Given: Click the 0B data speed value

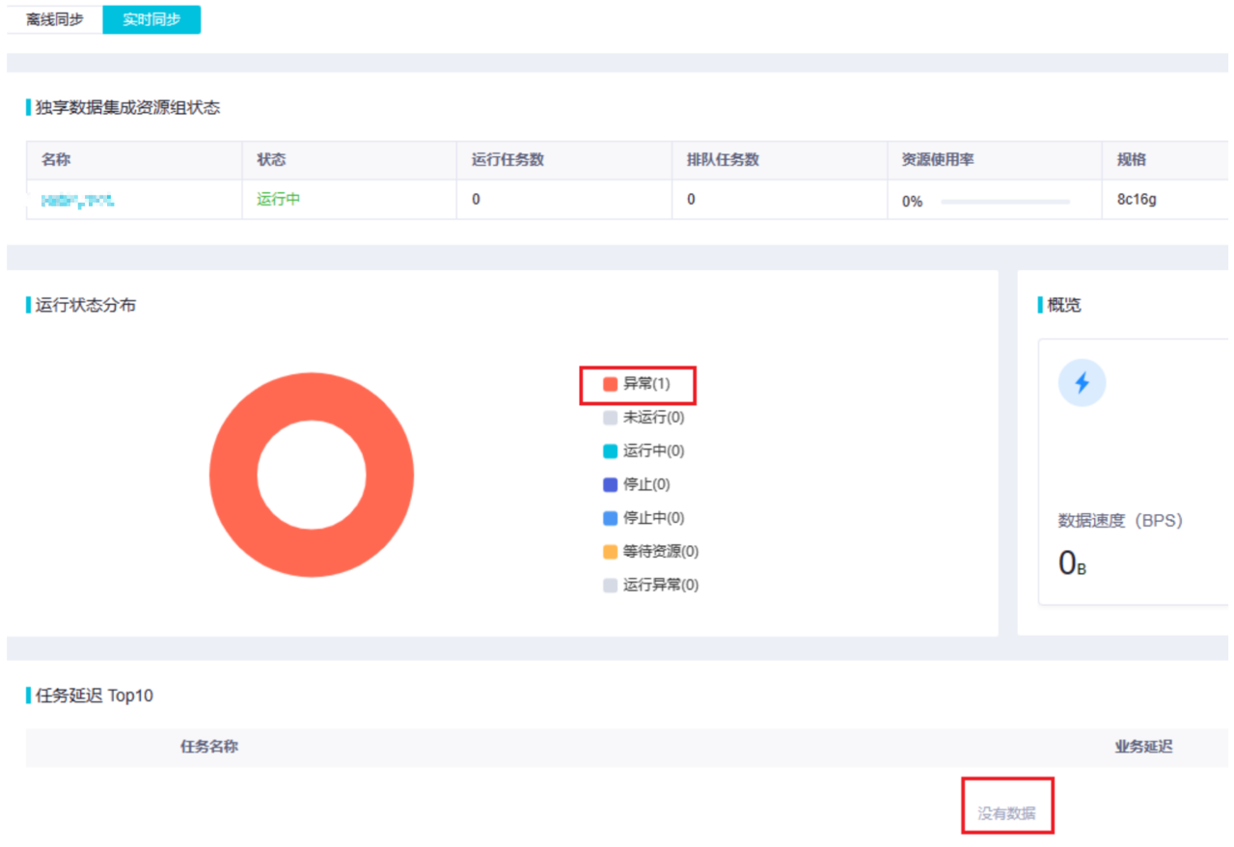Looking at the screenshot, I should click(1073, 563).
